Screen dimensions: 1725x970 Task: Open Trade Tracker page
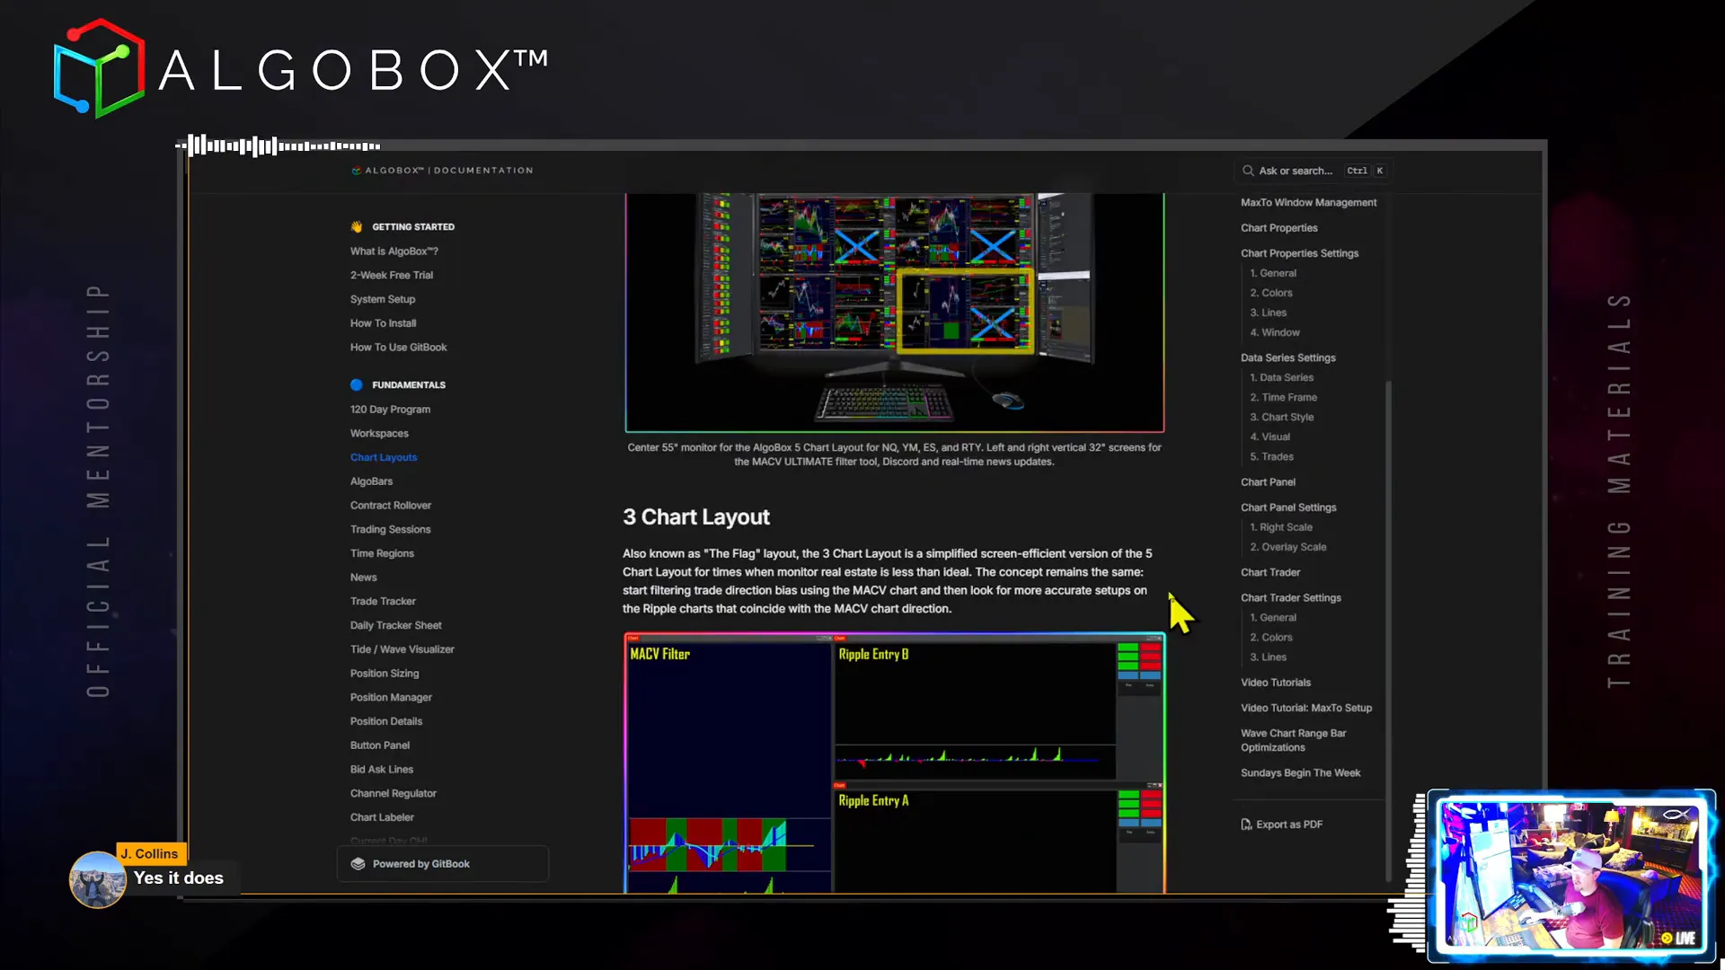(x=383, y=602)
